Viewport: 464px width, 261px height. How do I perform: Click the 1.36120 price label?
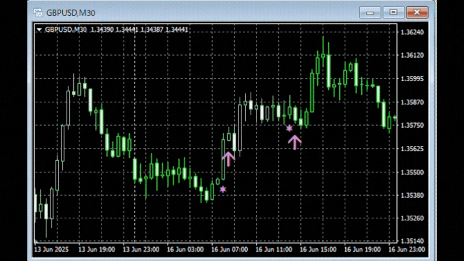(412, 55)
